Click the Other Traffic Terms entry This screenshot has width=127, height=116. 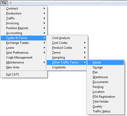click(67, 62)
